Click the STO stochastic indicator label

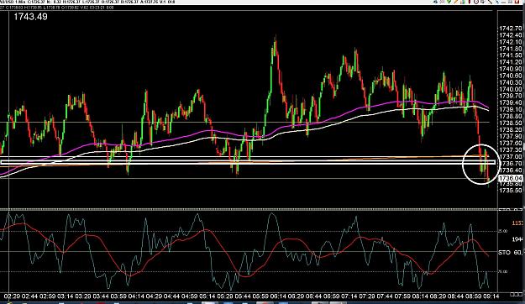(x=504, y=252)
